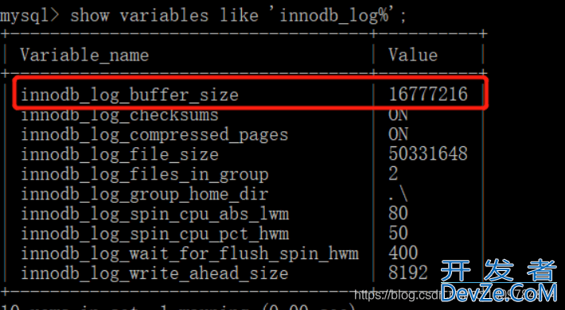Select the innodb_log_spin_cpu_abs_lwm variable name

click(154, 215)
